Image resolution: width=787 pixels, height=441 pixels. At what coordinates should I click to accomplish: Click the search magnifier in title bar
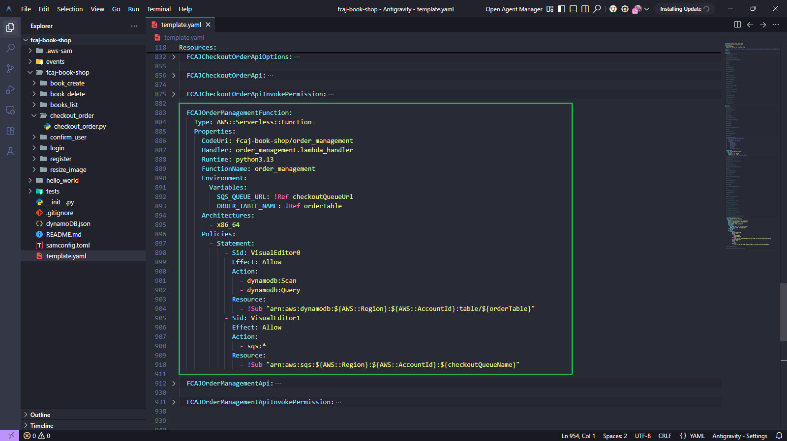click(597, 9)
